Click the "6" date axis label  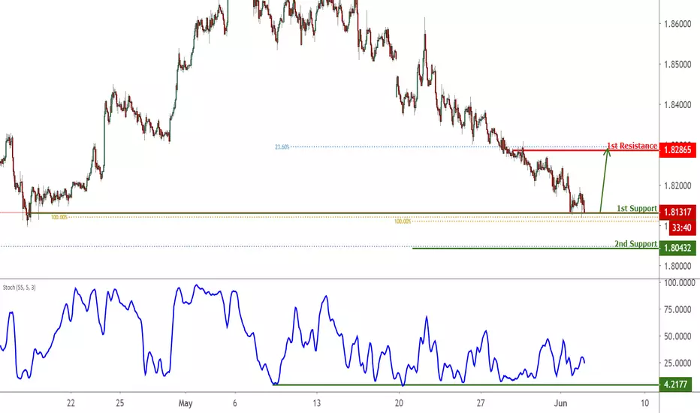click(x=235, y=403)
